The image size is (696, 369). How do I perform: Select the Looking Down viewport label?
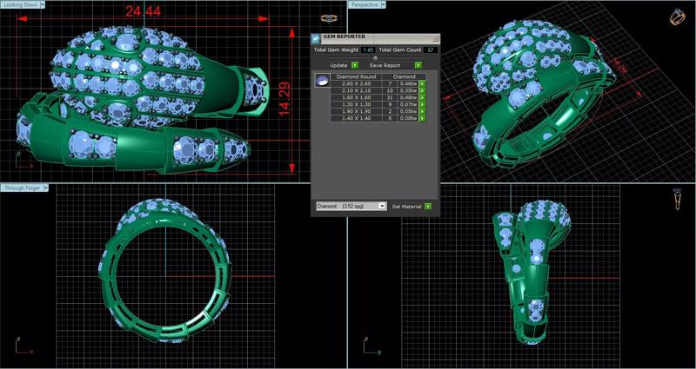click(20, 4)
